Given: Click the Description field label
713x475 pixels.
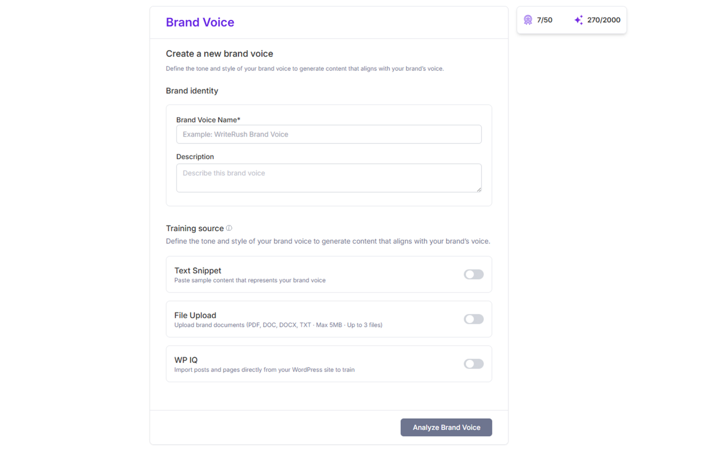Looking at the screenshot, I should tap(195, 157).
